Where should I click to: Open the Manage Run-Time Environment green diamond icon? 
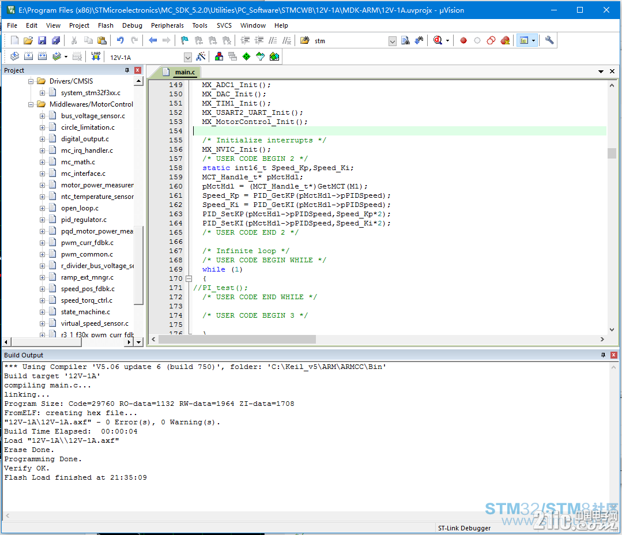point(246,56)
